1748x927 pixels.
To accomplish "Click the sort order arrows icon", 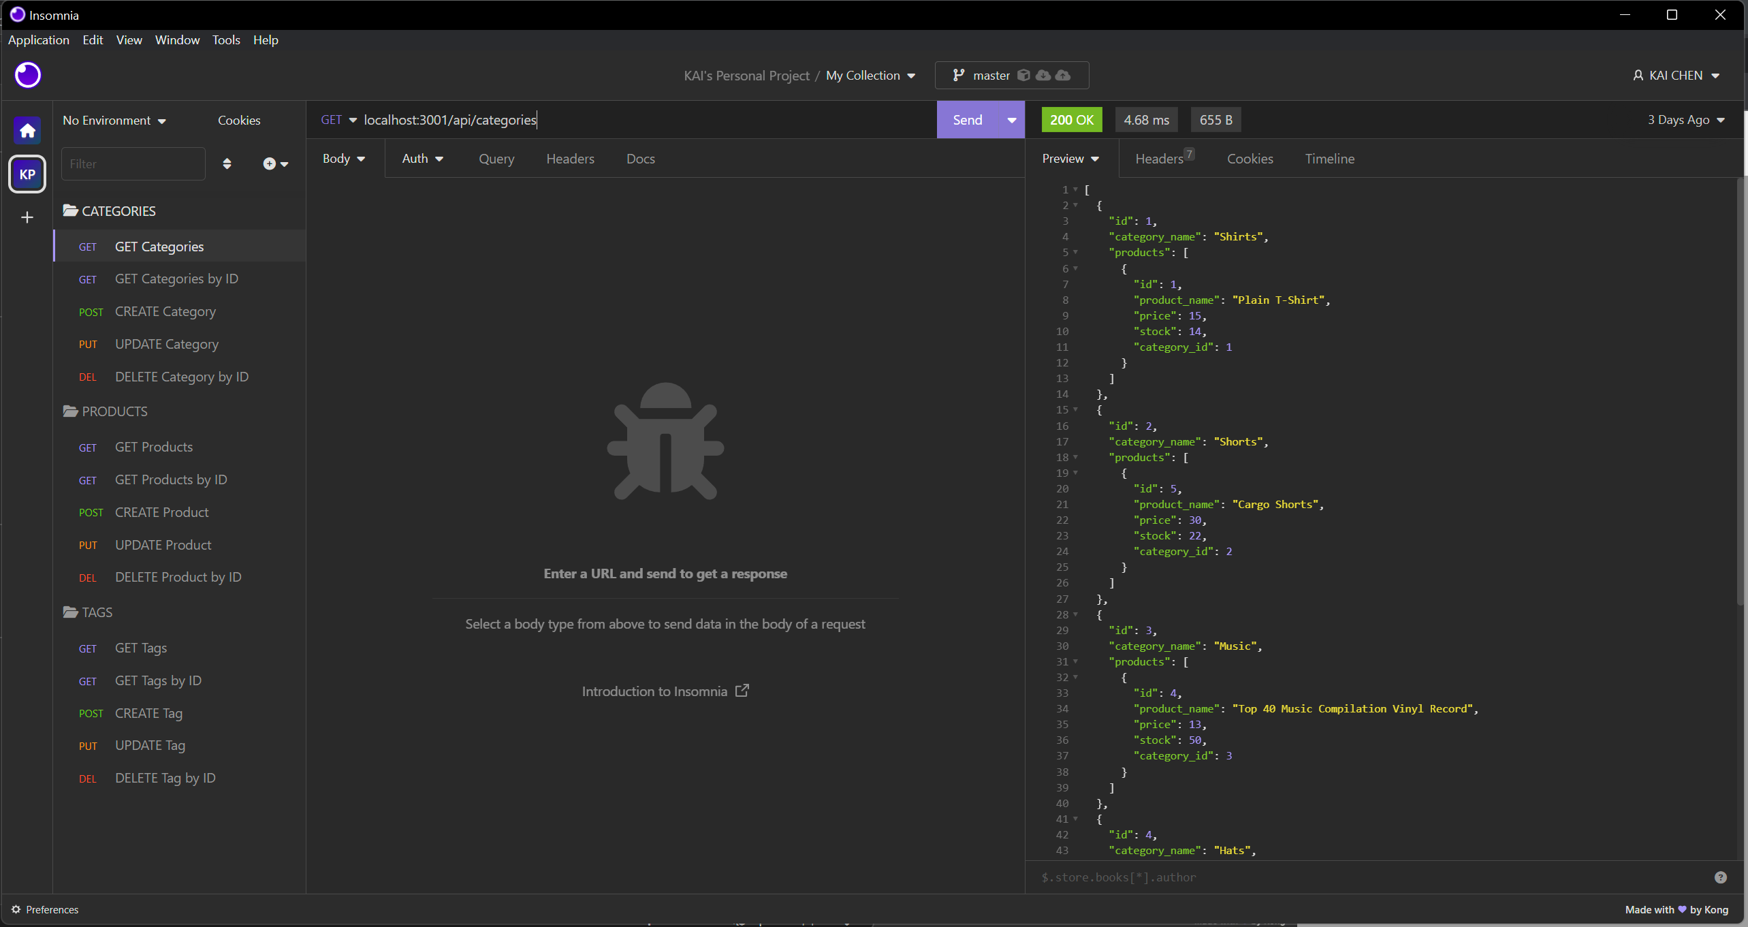I will (227, 163).
